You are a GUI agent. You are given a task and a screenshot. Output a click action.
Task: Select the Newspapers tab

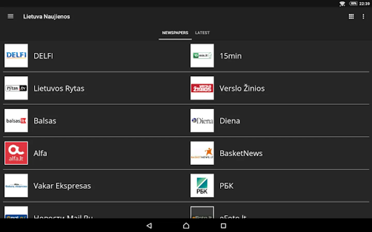coord(175,33)
